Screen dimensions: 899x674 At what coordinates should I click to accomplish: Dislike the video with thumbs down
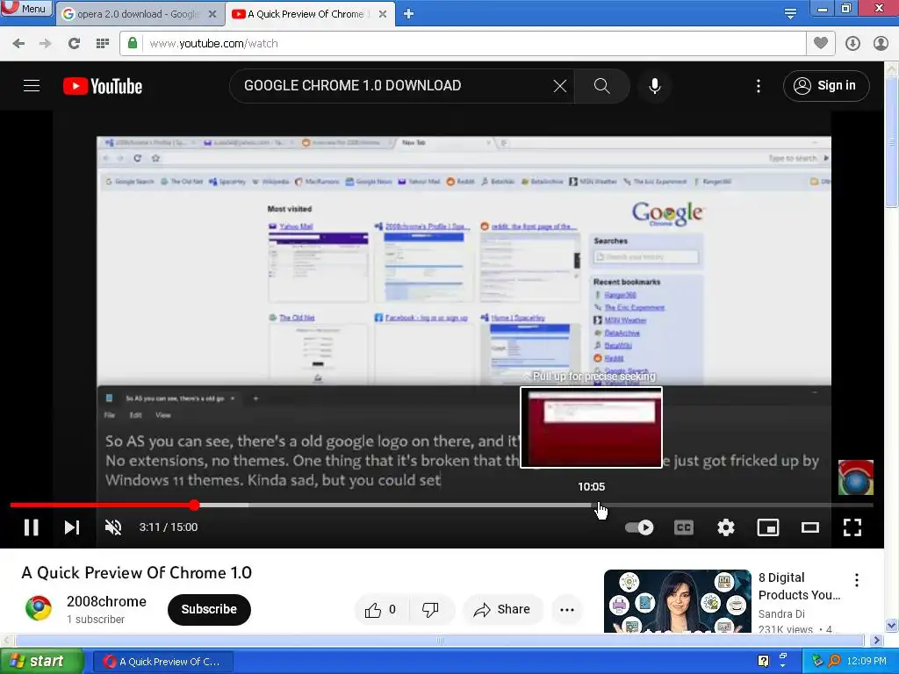click(430, 610)
